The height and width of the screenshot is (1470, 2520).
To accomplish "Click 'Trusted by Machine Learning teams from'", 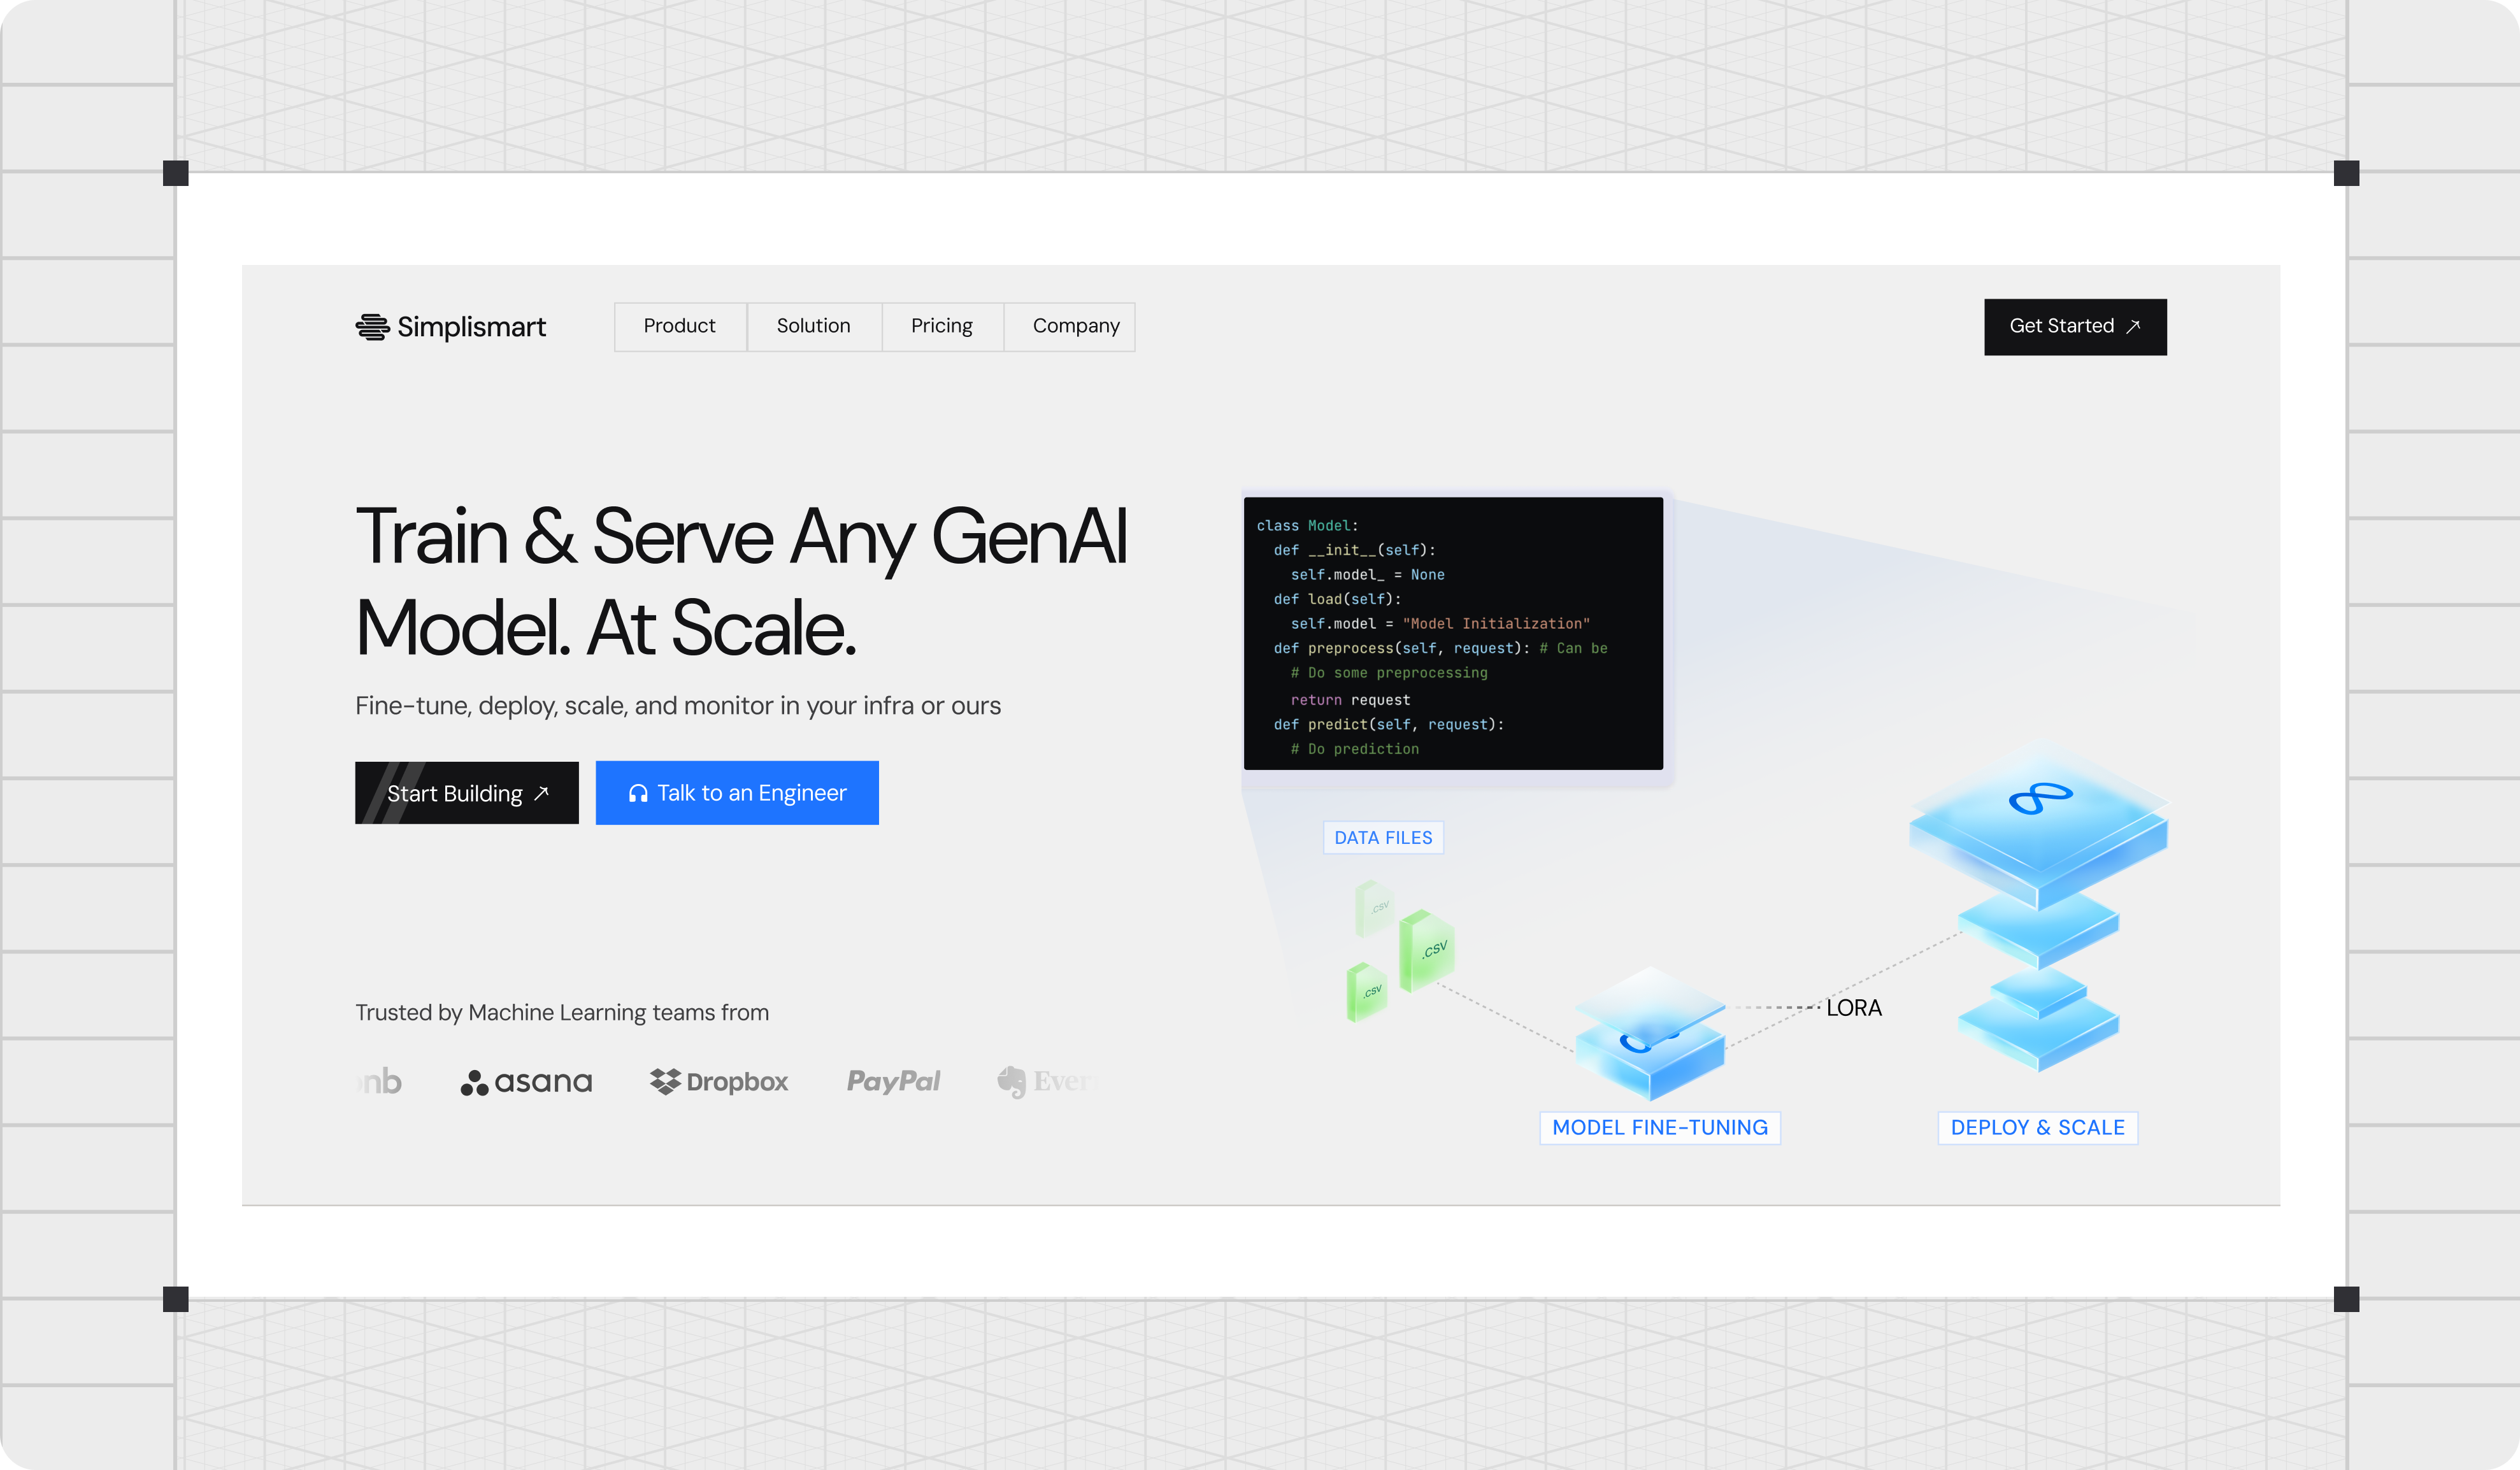I will 562,1013.
